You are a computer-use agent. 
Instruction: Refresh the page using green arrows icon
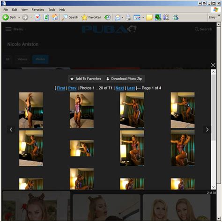click(x=46, y=17)
